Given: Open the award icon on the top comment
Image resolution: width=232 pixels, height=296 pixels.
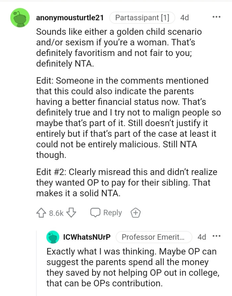Looking at the screenshot, I should pyautogui.click(x=135, y=213).
